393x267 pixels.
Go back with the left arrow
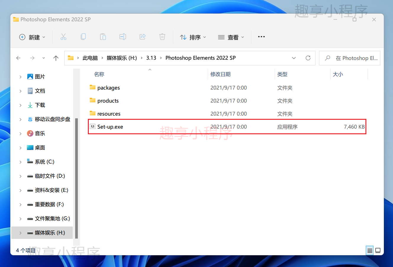click(18, 58)
